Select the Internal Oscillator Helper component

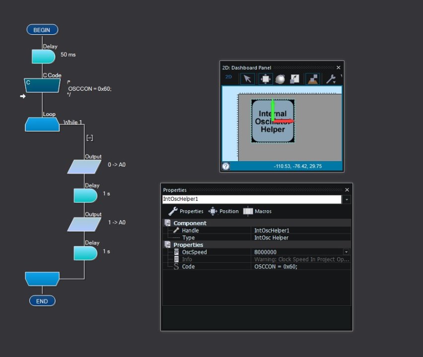point(273,121)
